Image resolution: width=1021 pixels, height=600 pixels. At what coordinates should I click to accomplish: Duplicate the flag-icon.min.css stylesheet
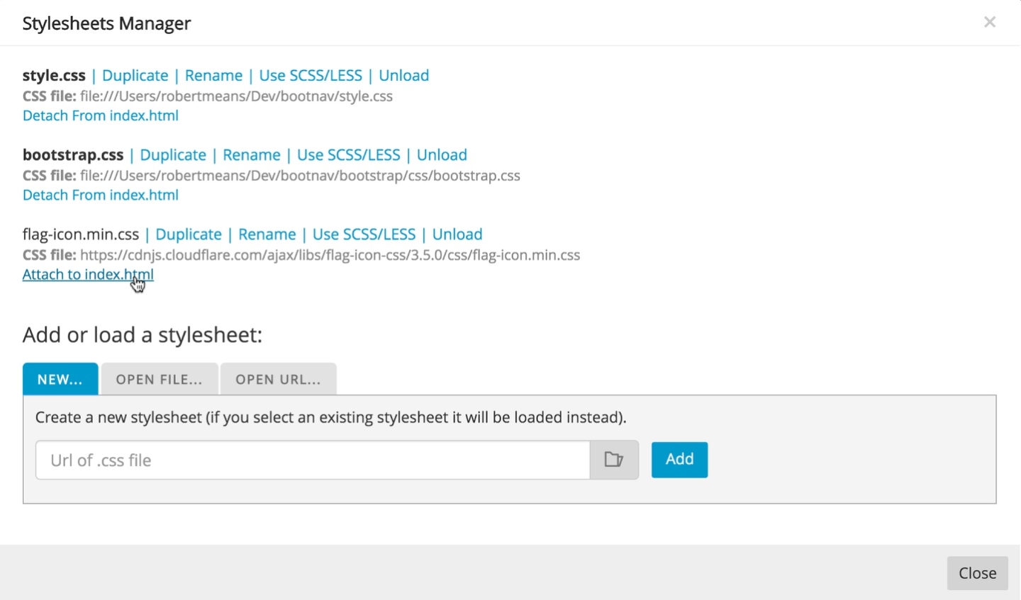pyautogui.click(x=189, y=234)
